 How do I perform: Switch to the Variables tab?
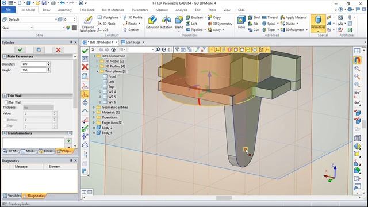pyautogui.click(x=11, y=195)
